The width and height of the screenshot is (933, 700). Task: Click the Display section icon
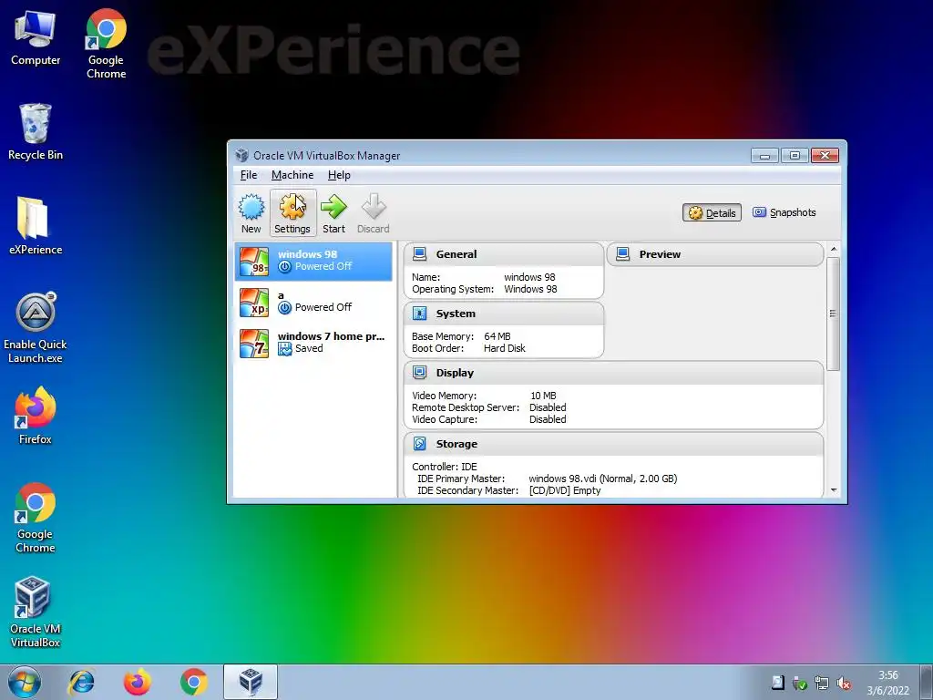(x=419, y=373)
